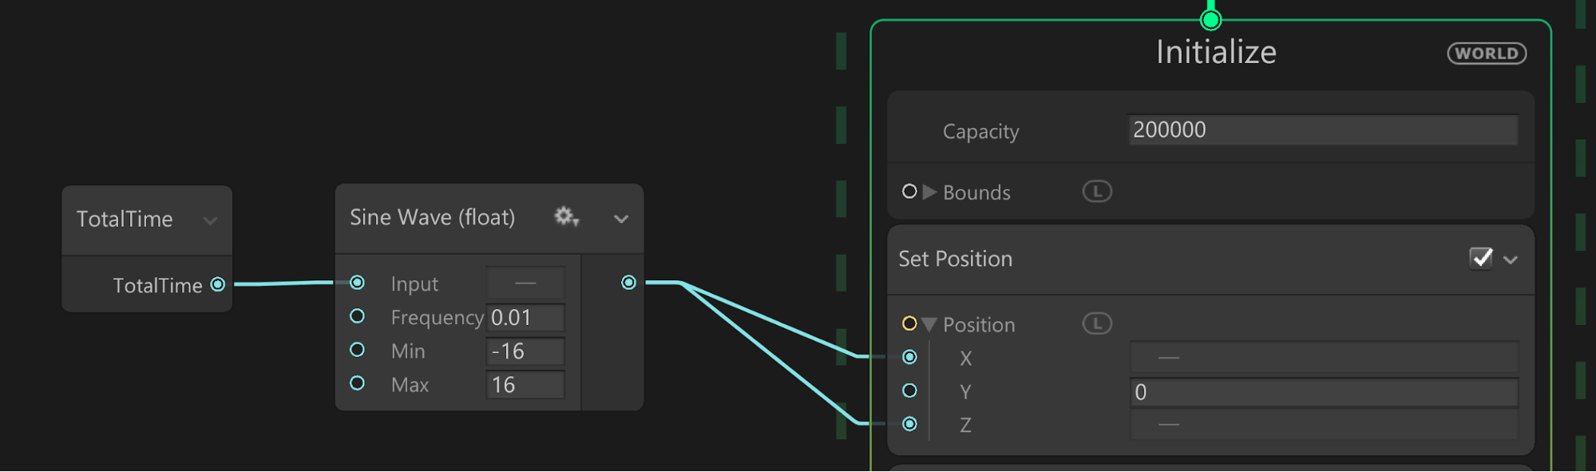The width and height of the screenshot is (1596, 472).
Task: Click the TotalTime output port
Action: [217, 284]
